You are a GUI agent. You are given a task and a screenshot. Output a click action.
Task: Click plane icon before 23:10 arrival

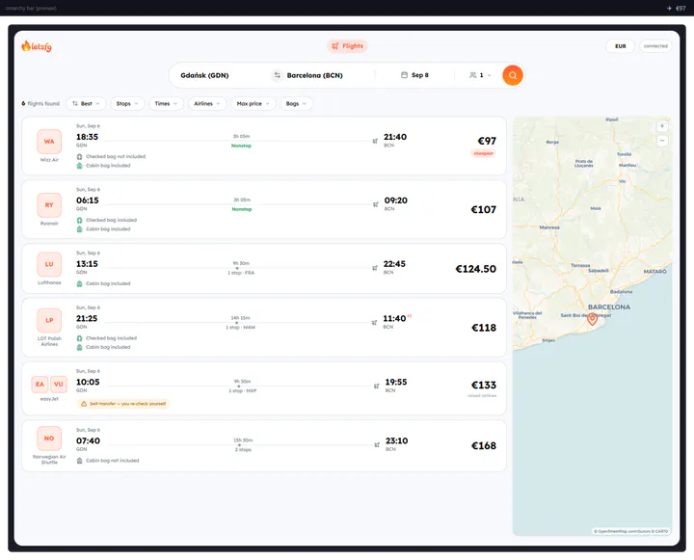(377, 445)
